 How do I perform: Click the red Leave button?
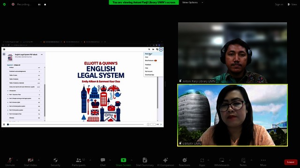point(291,162)
